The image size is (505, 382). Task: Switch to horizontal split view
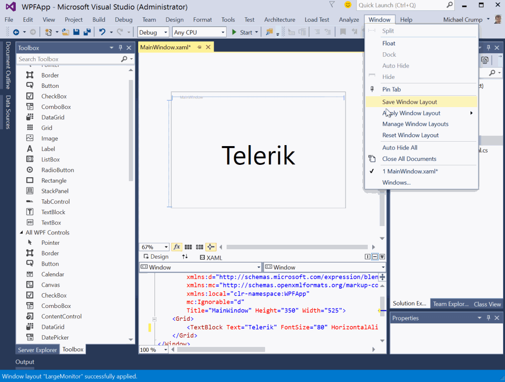coord(375,257)
